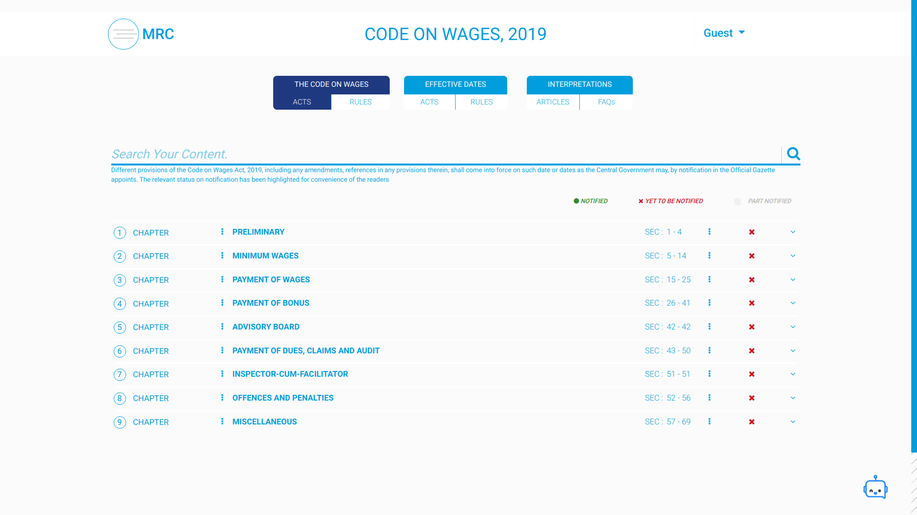The width and height of the screenshot is (917, 515).
Task: Open kebab menu before ADVISORY BOARD title
Action: [x=222, y=327]
